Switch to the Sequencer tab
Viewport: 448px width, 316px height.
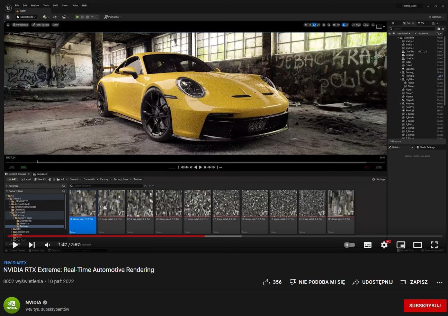42,174
